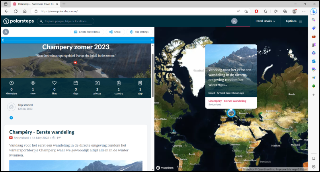
Task: Click the step photo thumbnail in left panel
Action: tap(76, 166)
